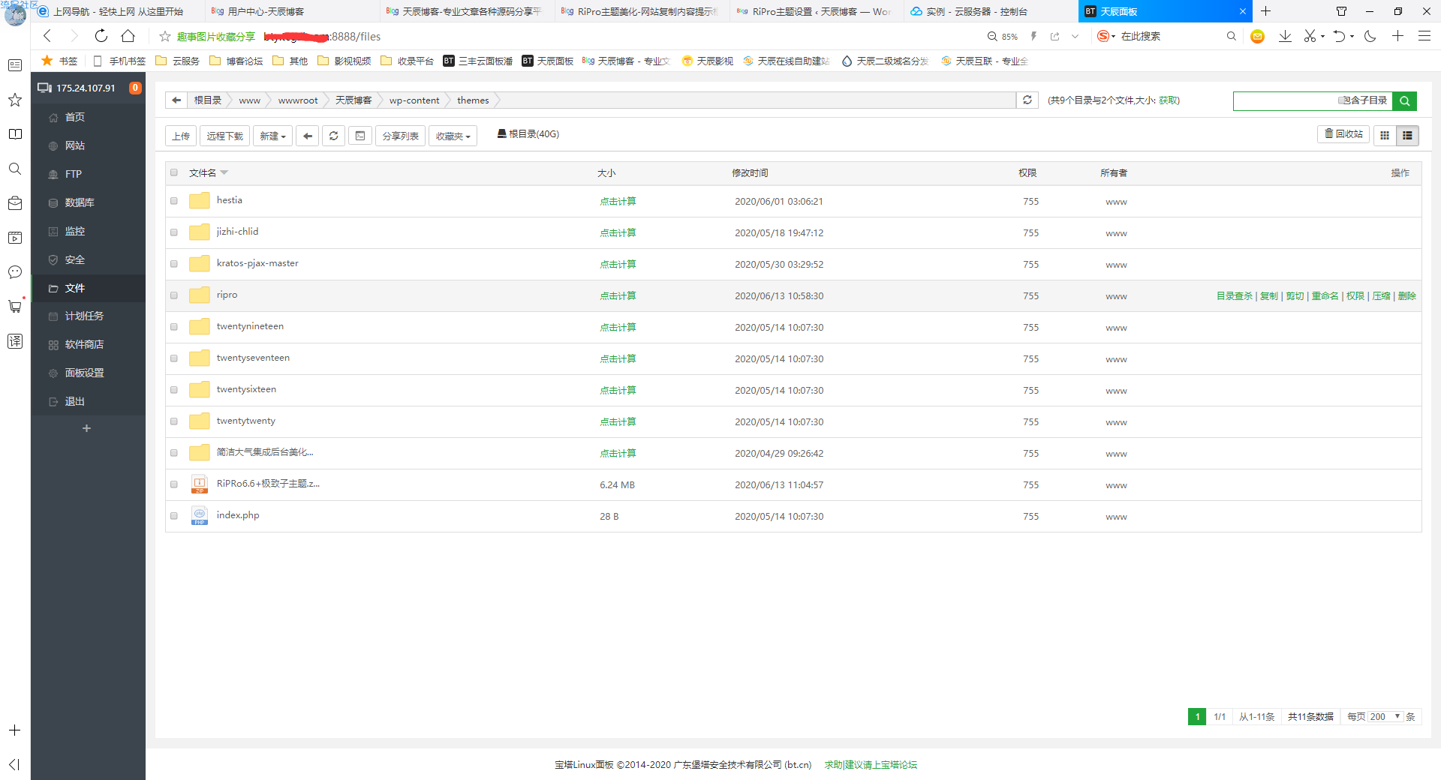Click the browser reload icon

101,36
